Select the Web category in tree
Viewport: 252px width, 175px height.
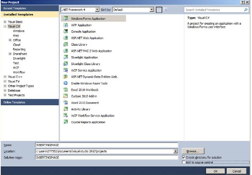[x=16, y=36]
